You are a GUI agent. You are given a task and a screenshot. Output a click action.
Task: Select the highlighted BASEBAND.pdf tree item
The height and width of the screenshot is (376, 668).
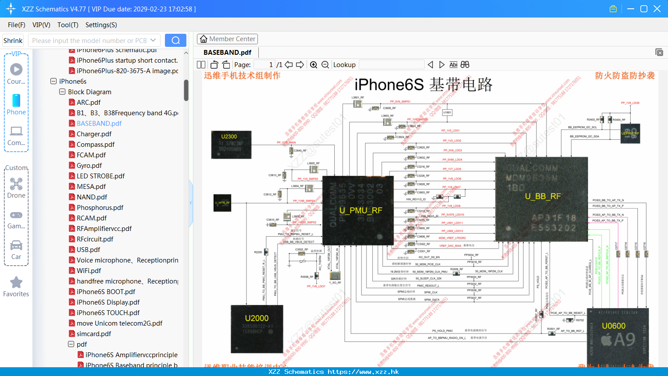99,123
